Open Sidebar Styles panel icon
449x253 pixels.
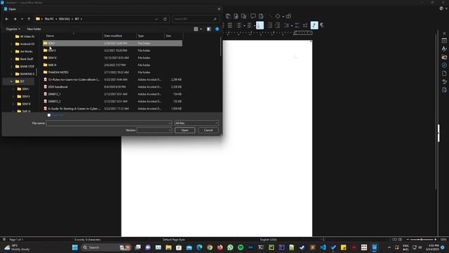(444, 48)
